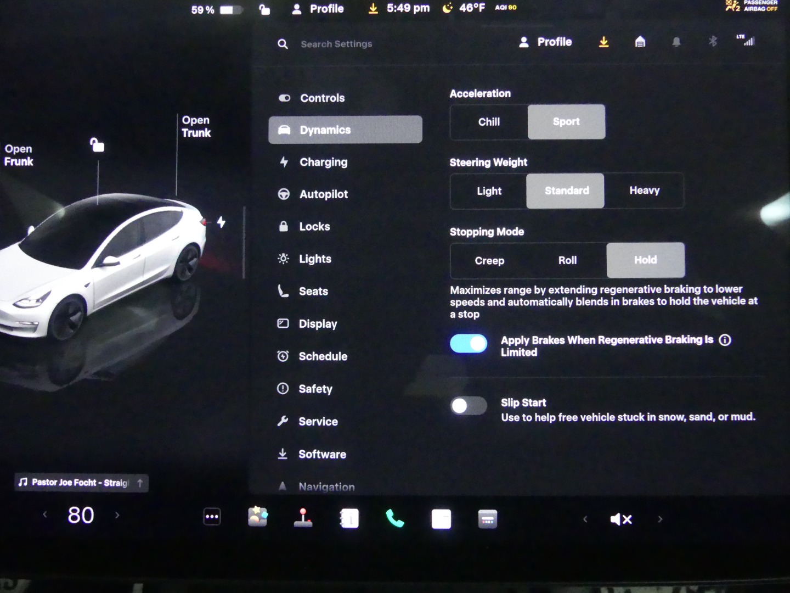Image resolution: width=790 pixels, height=593 pixels.
Task: Go to Charging settings
Action: pos(323,162)
